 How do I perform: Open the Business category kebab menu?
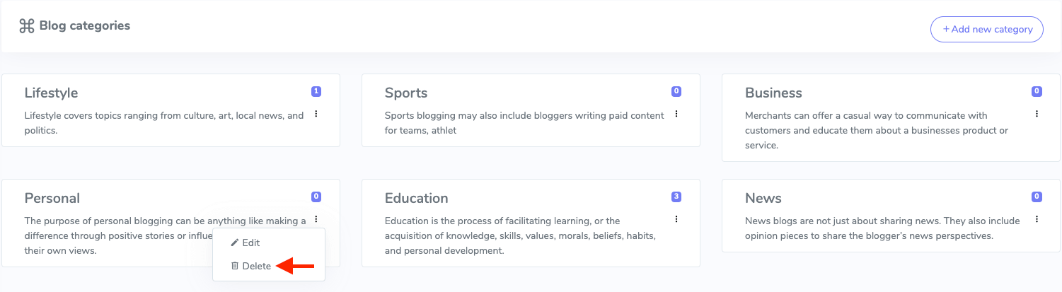coord(1037,114)
